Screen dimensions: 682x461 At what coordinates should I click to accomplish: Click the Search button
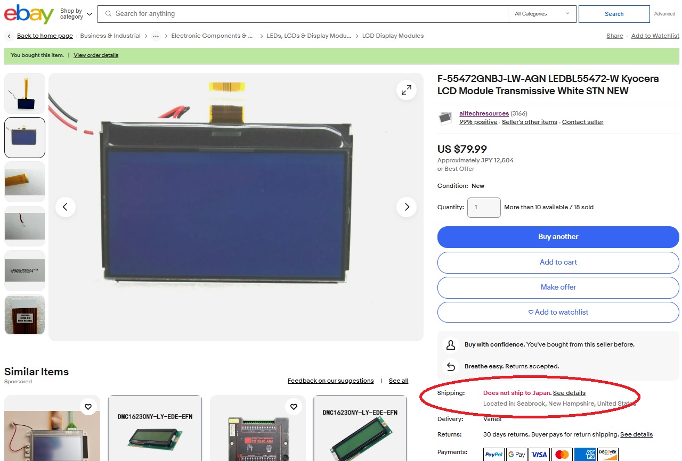(x=614, y=14)
